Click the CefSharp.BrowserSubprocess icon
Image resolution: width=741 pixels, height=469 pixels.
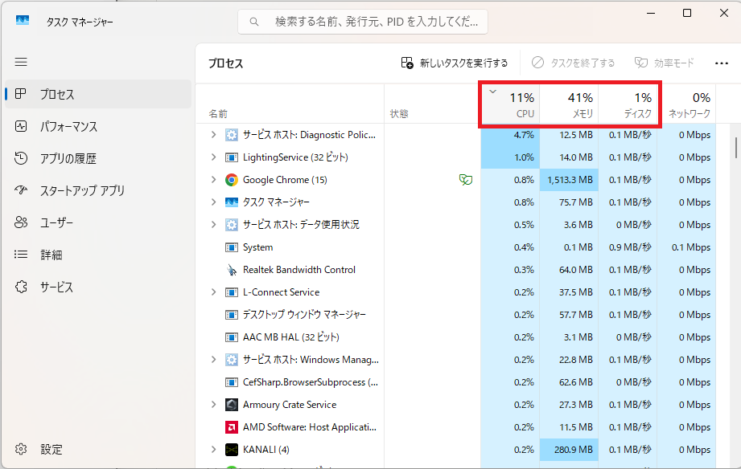click(232, 382)
